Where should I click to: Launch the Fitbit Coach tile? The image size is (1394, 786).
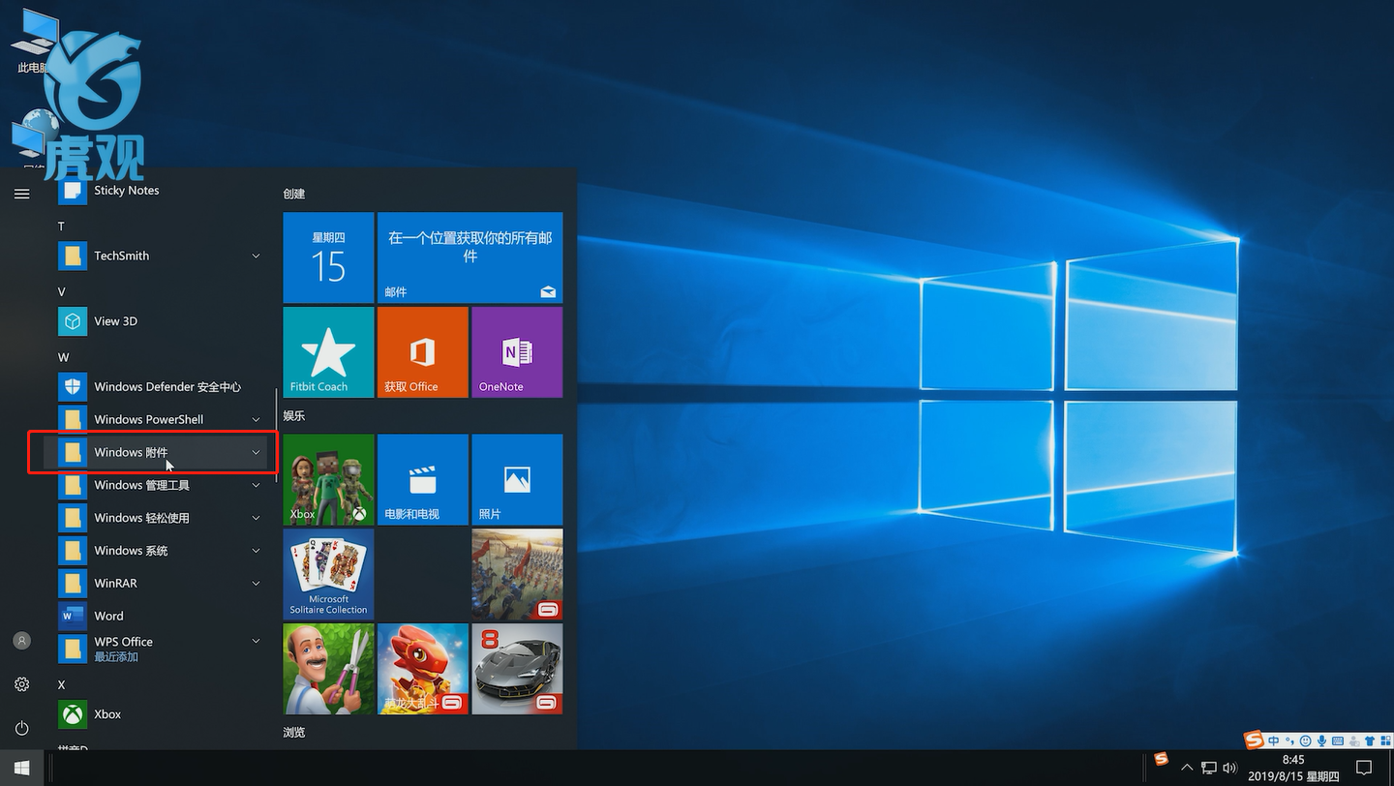[x=328, y=352]
